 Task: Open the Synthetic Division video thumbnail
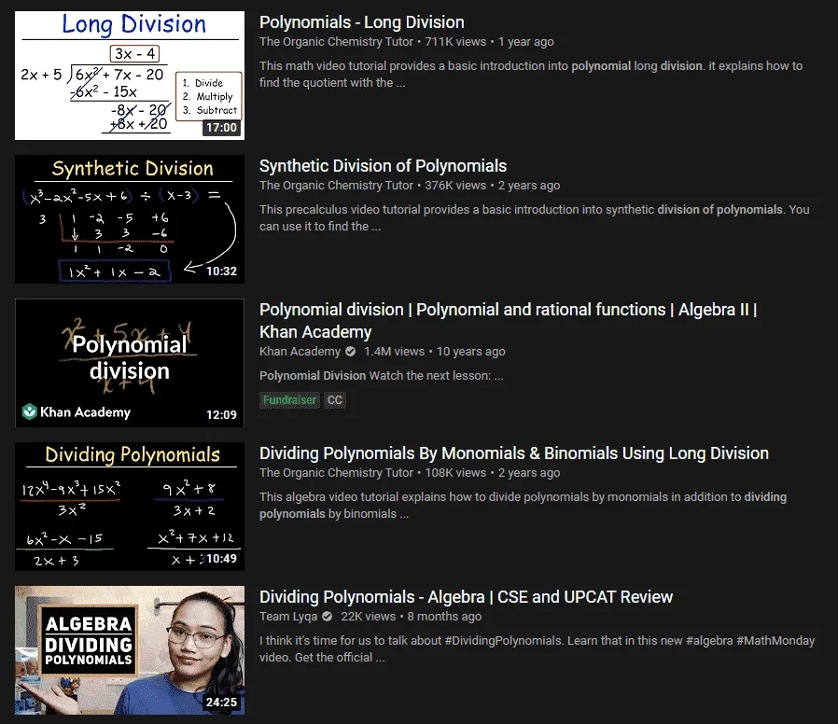[x=130, y=219]
